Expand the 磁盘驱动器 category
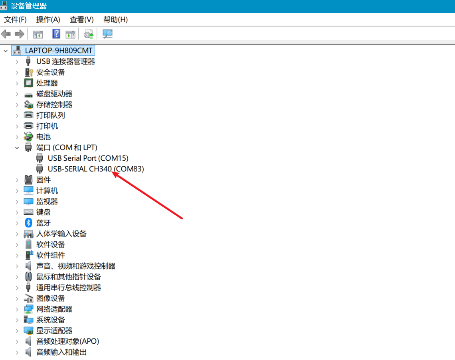 17,94
